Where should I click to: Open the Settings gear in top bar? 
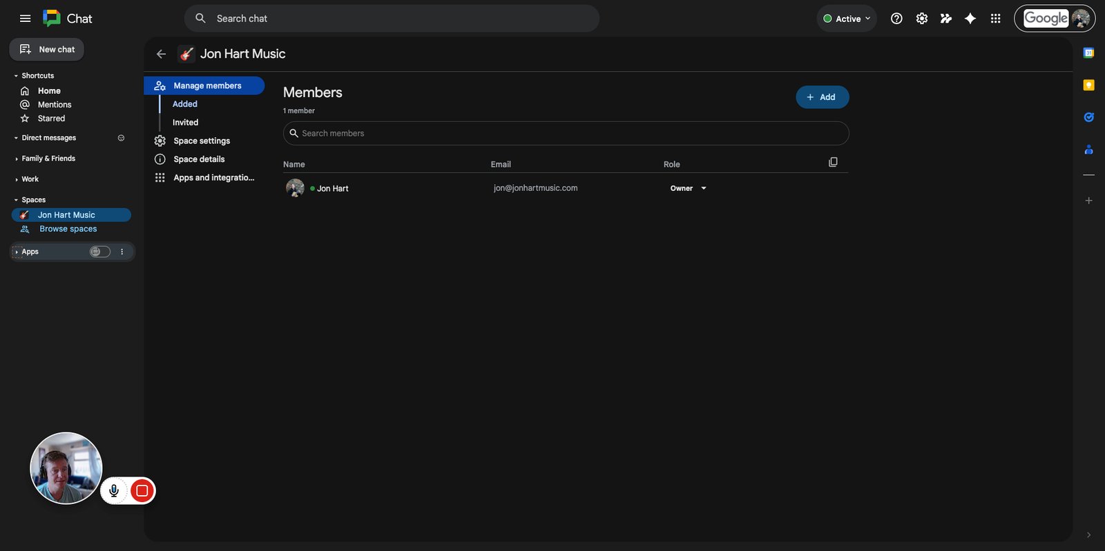(921, 19)
